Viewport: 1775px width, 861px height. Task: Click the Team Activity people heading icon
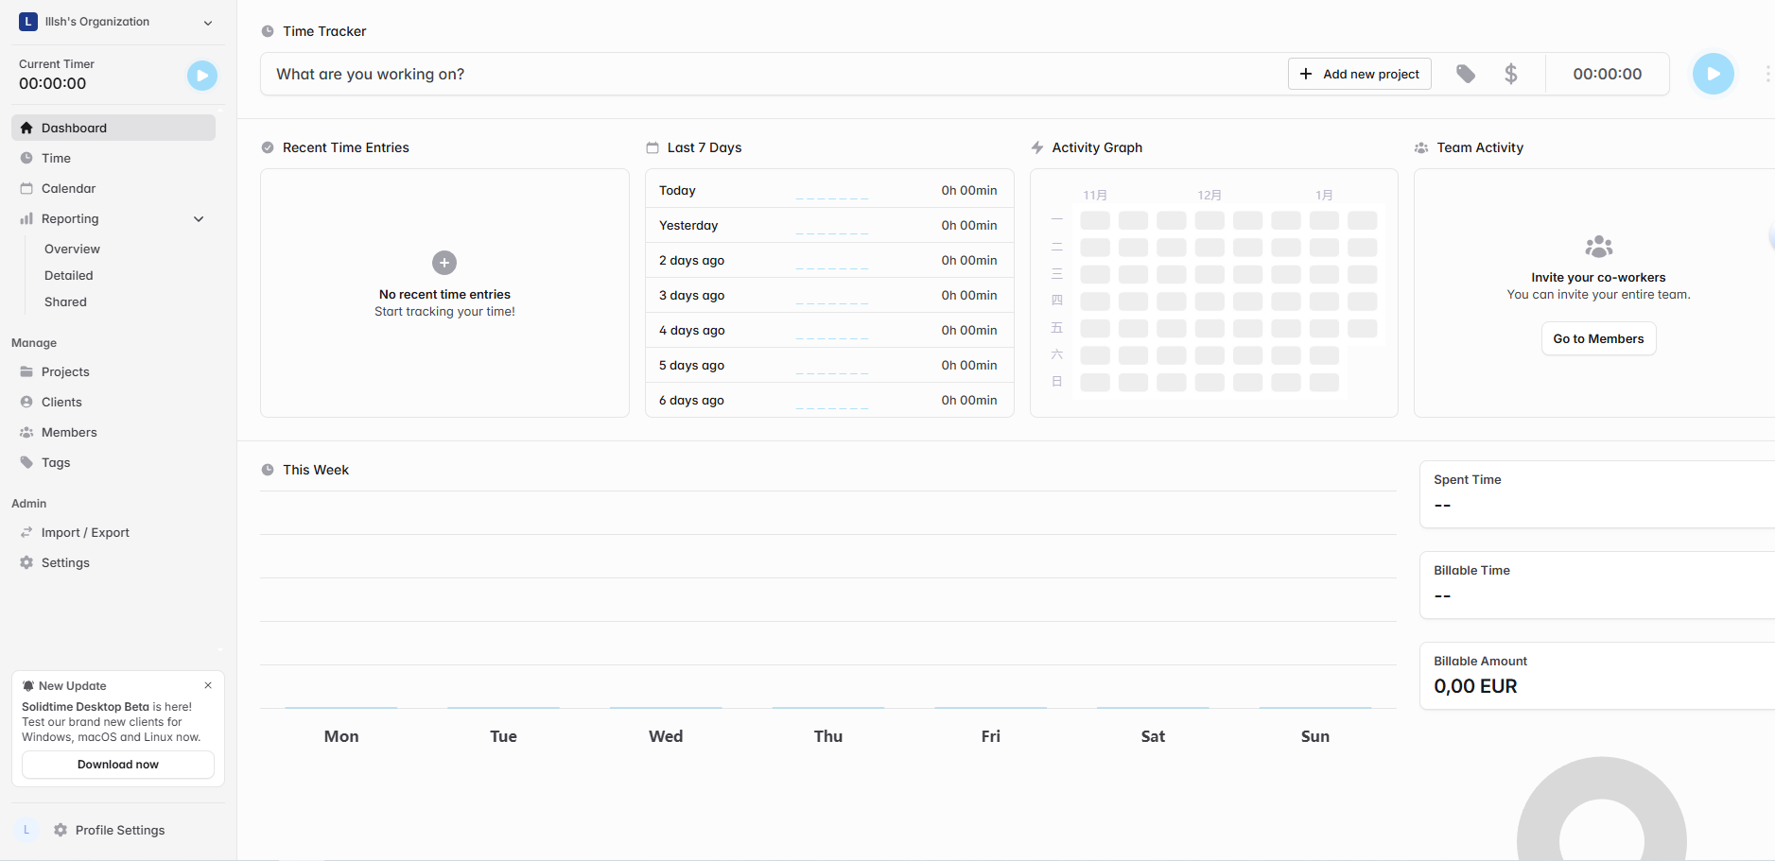coord(1421,147)
